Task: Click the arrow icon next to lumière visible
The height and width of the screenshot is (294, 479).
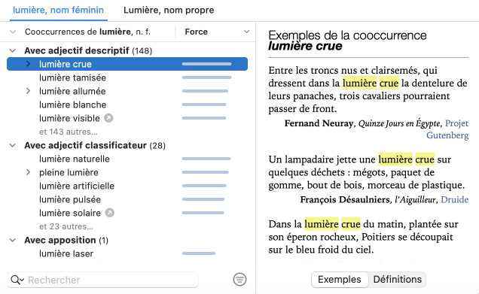Action: click(x=108, y=118)
